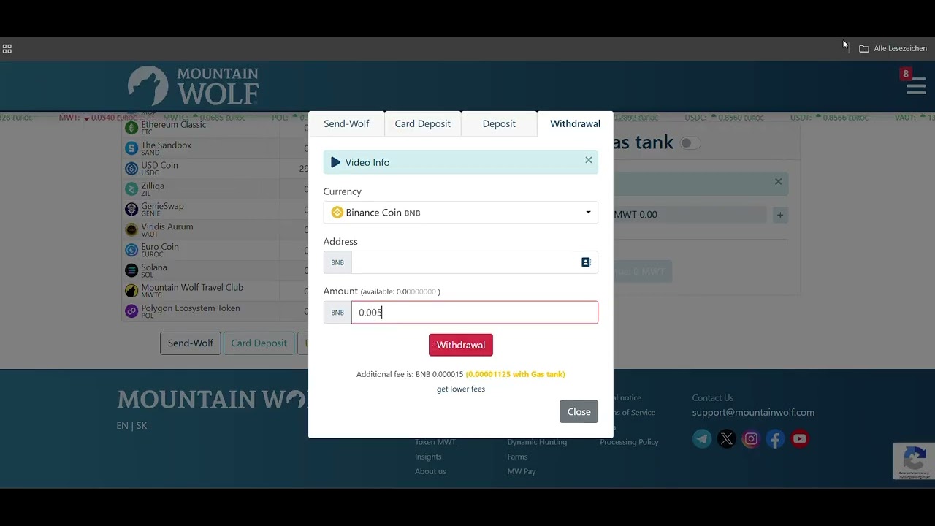Click the Ethereum Classic coin icon

tap(131, 128)
